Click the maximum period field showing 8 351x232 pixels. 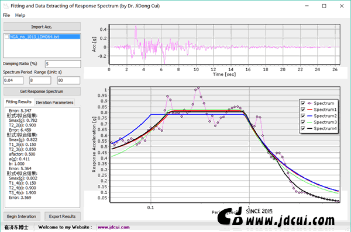point(40,80)
